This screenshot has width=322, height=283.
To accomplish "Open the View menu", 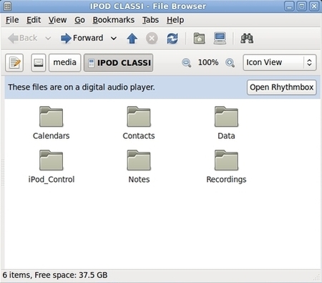I will (57, 20).
